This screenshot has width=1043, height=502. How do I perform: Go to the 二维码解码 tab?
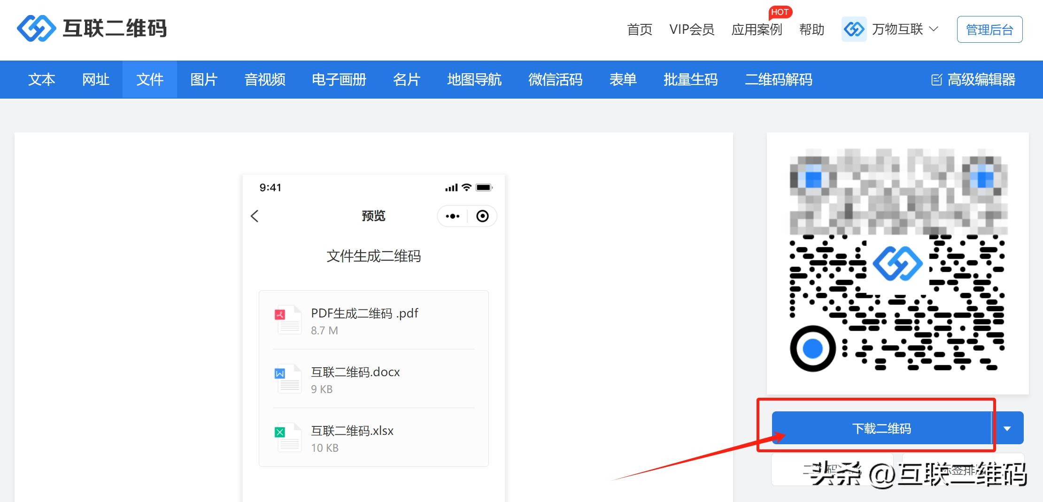778,80
